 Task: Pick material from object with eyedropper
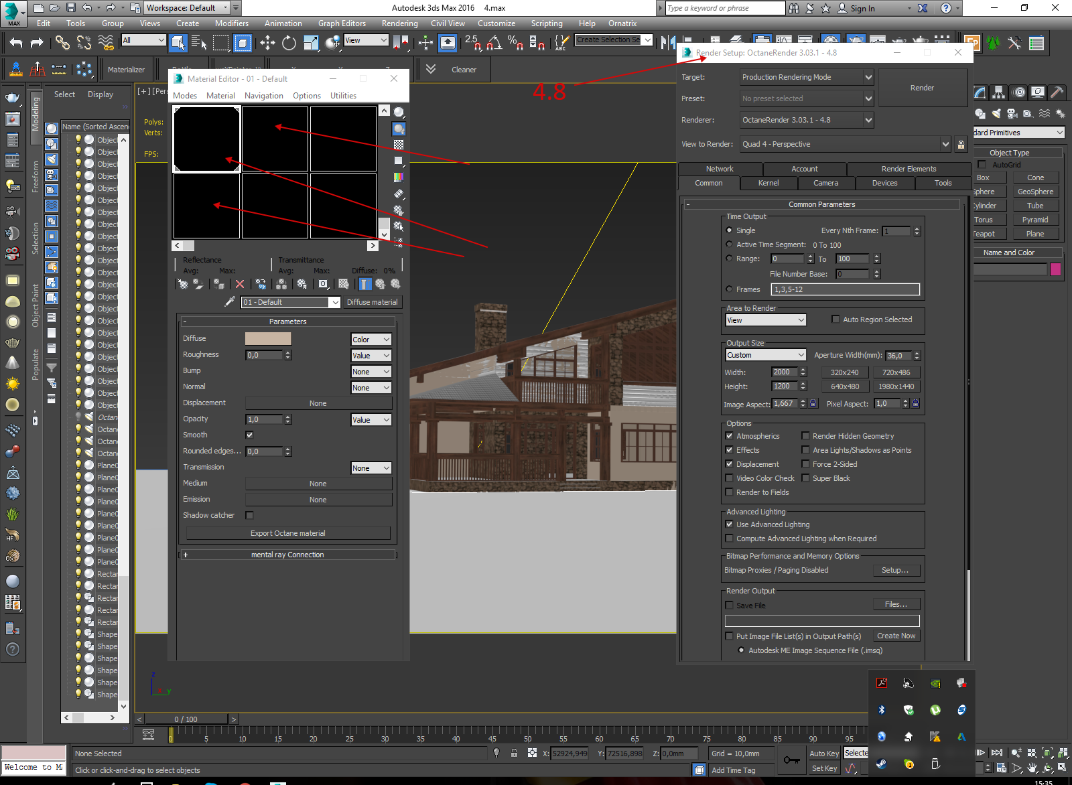[229, 302]
